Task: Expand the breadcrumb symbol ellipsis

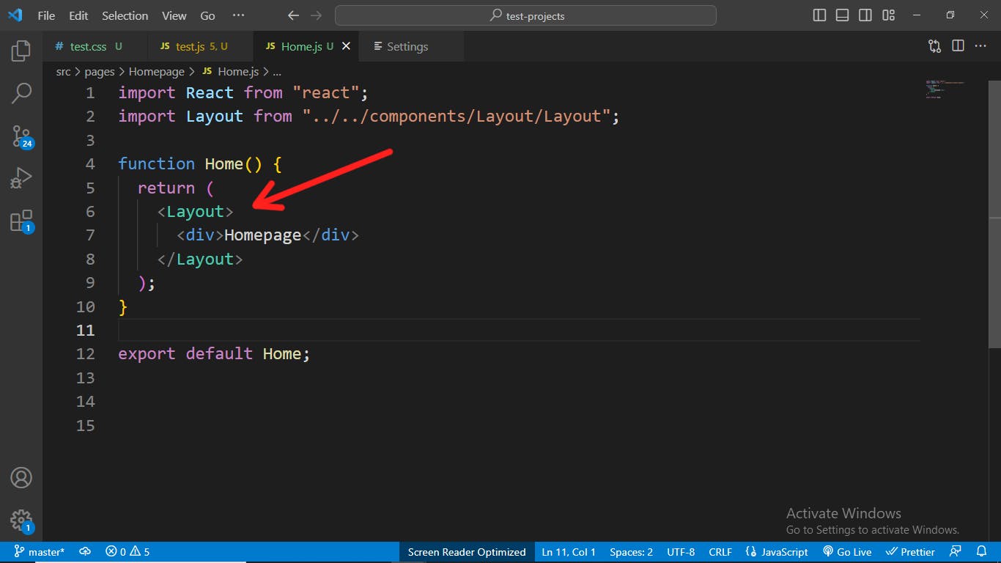Action: 277,72
